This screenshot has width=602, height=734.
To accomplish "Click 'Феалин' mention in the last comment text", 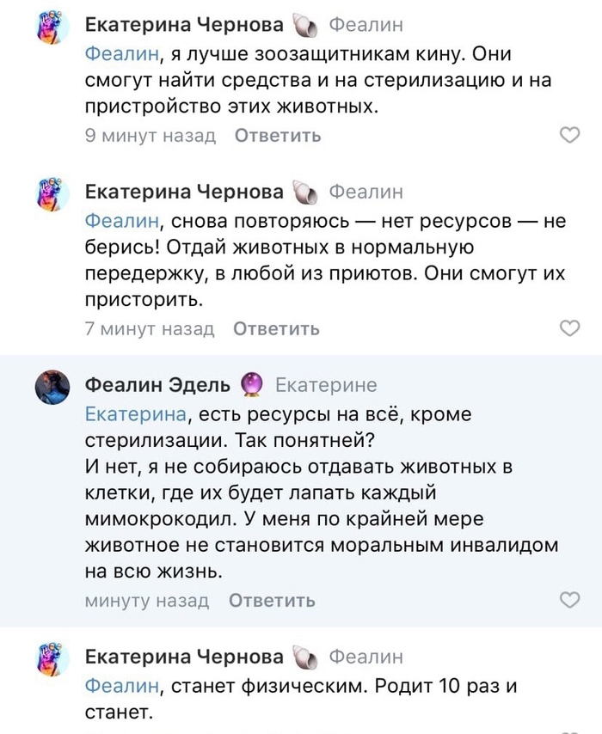I will tap(122, 685).
